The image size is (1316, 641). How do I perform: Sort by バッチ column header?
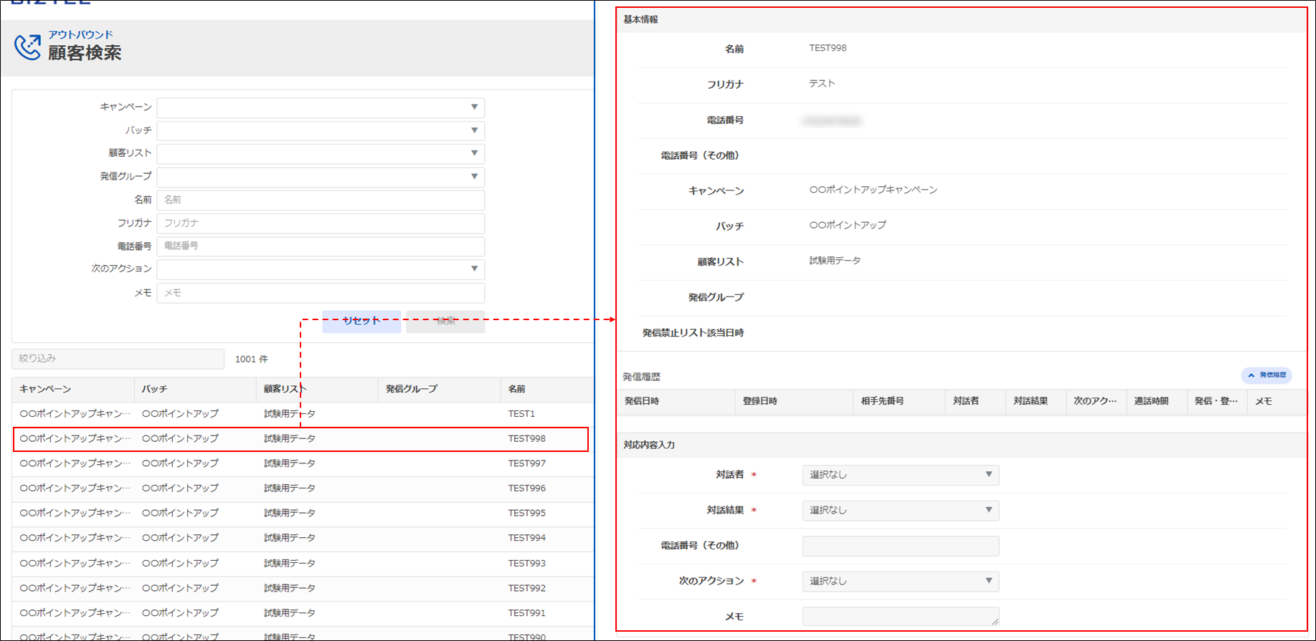(x=195, y=390)
